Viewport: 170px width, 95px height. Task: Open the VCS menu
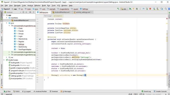coord(58,6)
